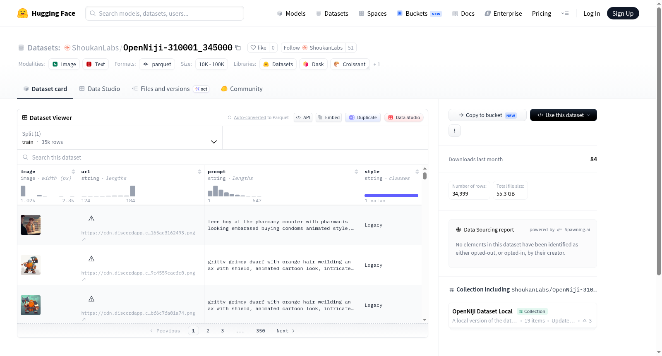Select the Text modality tag
Viewport: 662px width, 356px height.
(x=96, y=64)
